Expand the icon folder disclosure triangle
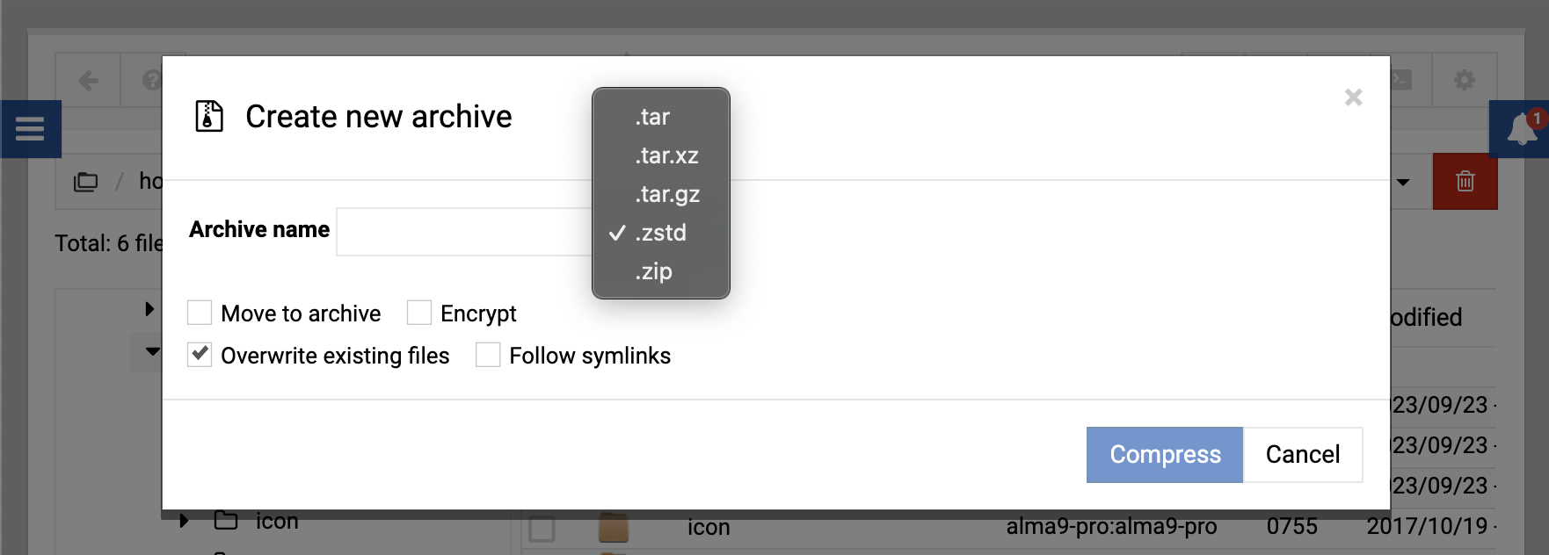Screen dimensions: 1549x555 tap(184, 521)
